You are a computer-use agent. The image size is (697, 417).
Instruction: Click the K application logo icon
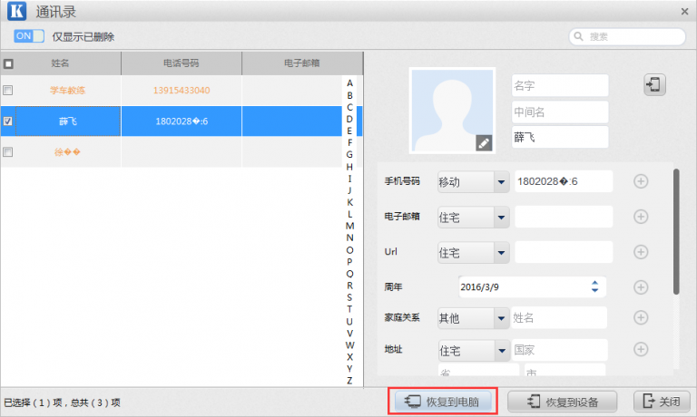tap(17, 11)
